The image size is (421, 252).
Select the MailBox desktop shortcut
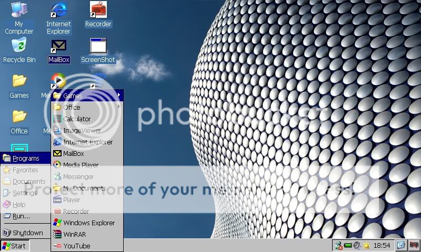pos(59,51)
